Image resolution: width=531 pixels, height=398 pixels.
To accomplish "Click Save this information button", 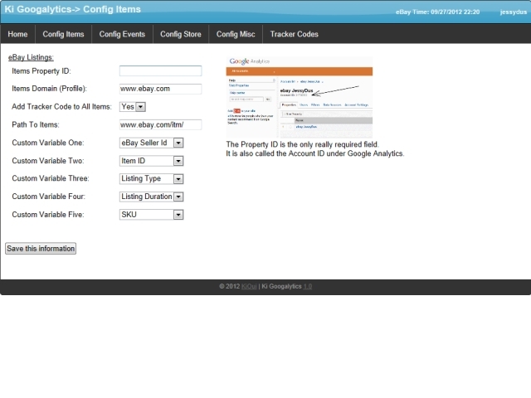I will click(x=41, y=249).
